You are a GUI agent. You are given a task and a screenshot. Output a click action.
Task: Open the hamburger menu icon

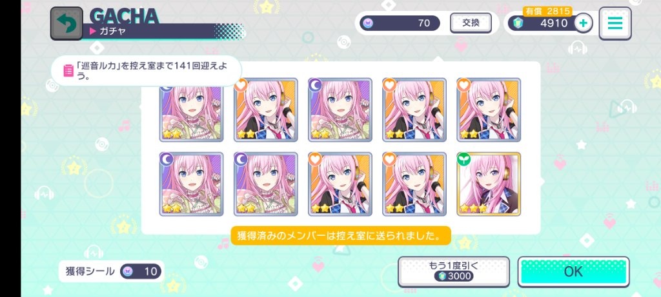(x=615, y=23)
